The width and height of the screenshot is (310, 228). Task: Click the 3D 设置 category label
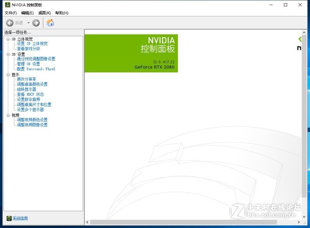[x=18, y=54]
